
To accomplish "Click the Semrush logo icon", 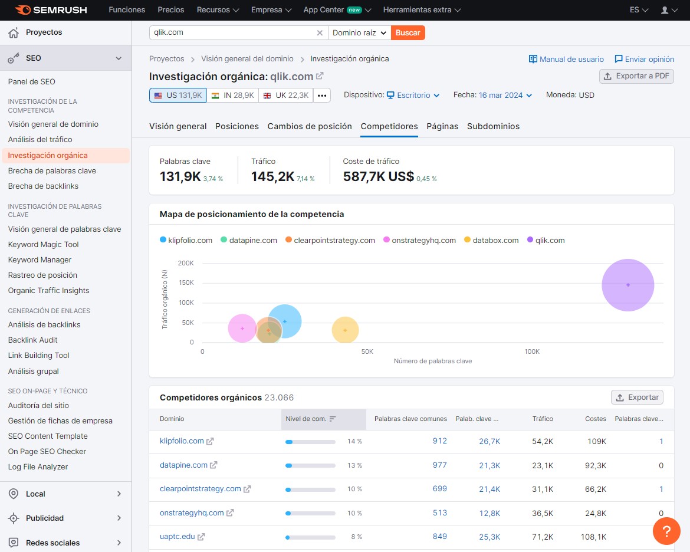I will tap(23, 10).
